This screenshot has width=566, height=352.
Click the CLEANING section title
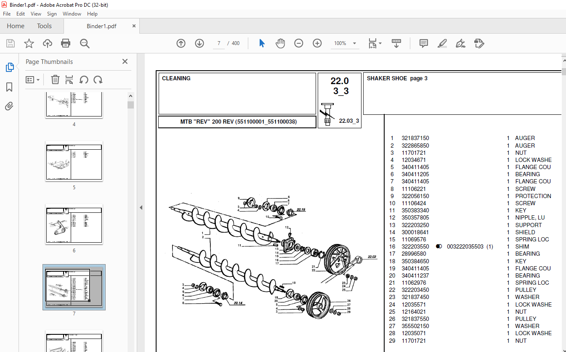coord(176,78)
